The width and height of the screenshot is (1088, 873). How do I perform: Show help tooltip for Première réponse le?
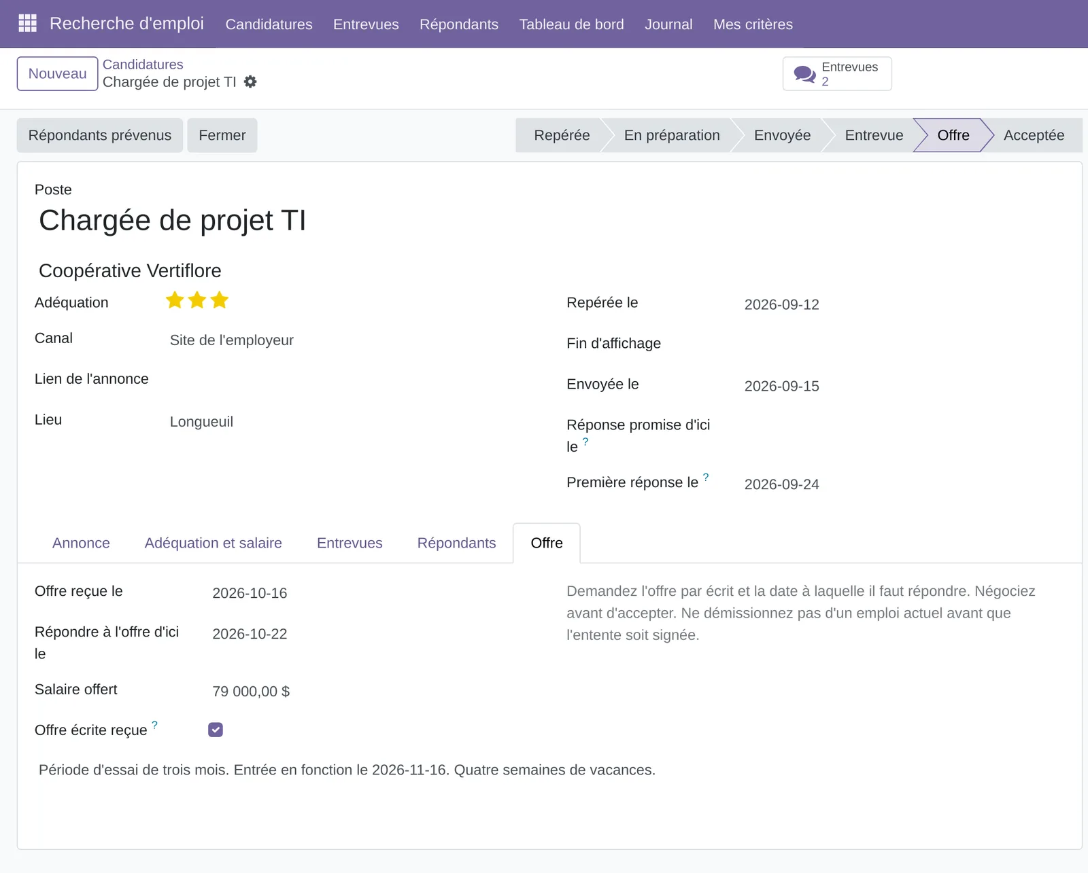click(706, 478)
